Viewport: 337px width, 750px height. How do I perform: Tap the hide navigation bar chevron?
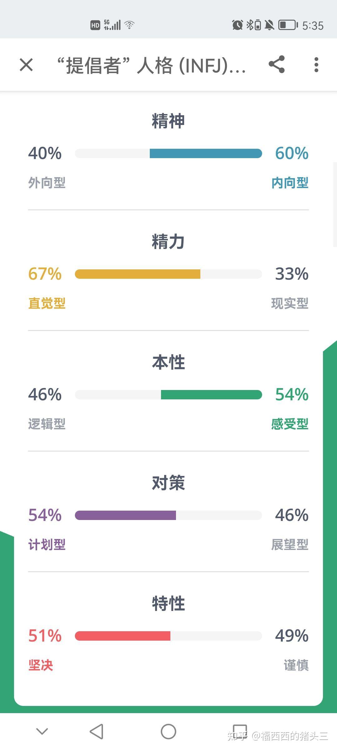(x=42, y=732)
